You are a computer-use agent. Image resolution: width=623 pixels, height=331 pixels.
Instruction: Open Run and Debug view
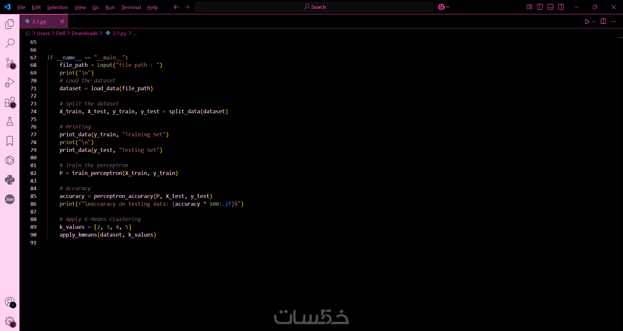click(10, 82)
